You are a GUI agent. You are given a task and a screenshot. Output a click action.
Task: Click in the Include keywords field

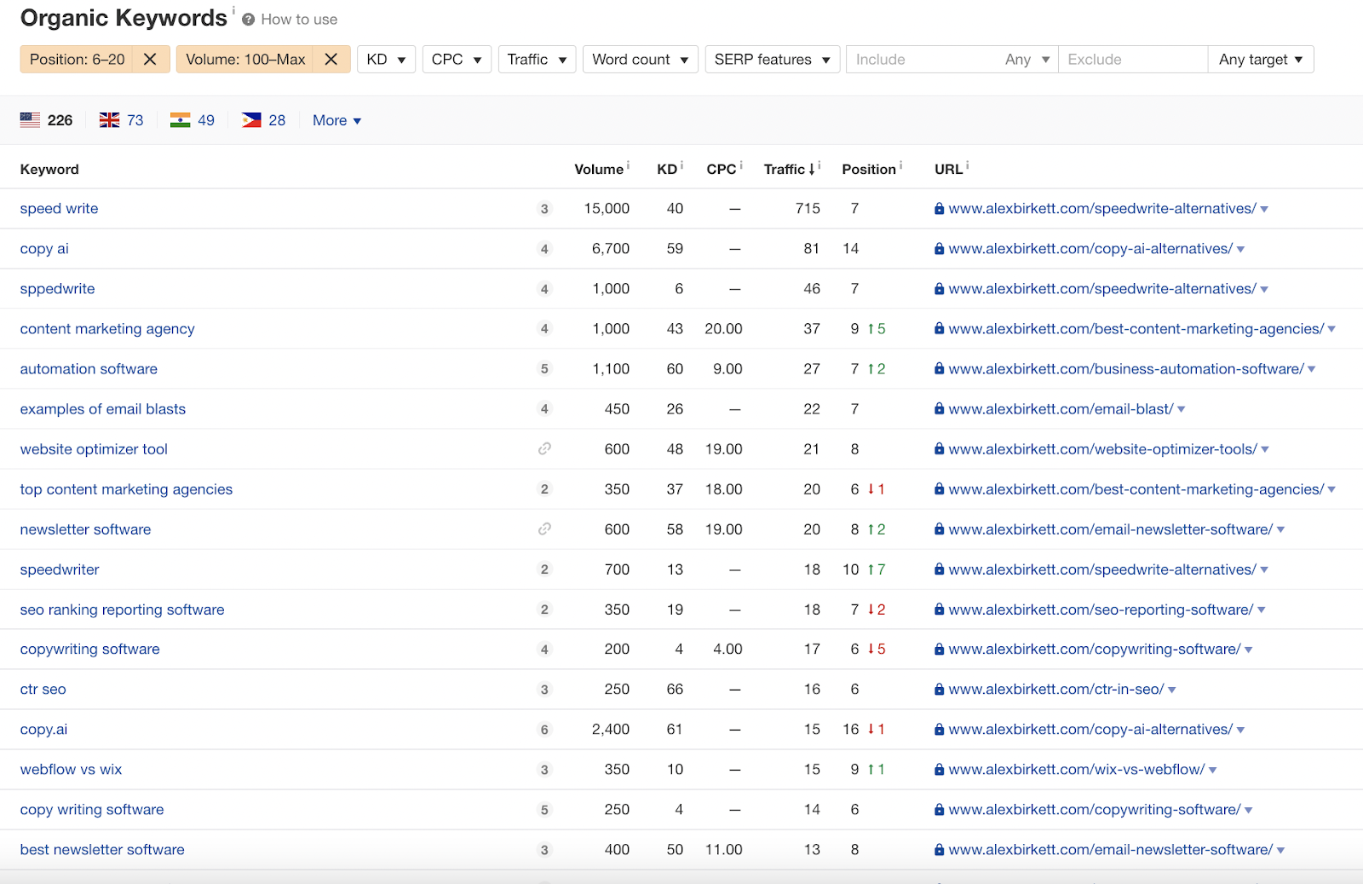coord(923,60)
